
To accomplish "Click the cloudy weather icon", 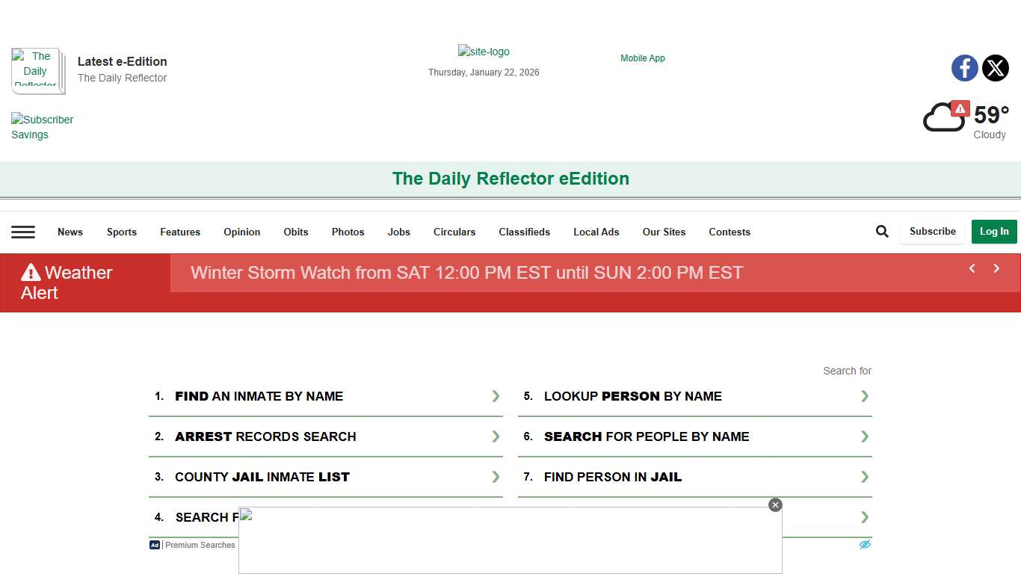I will coord(944,117).
